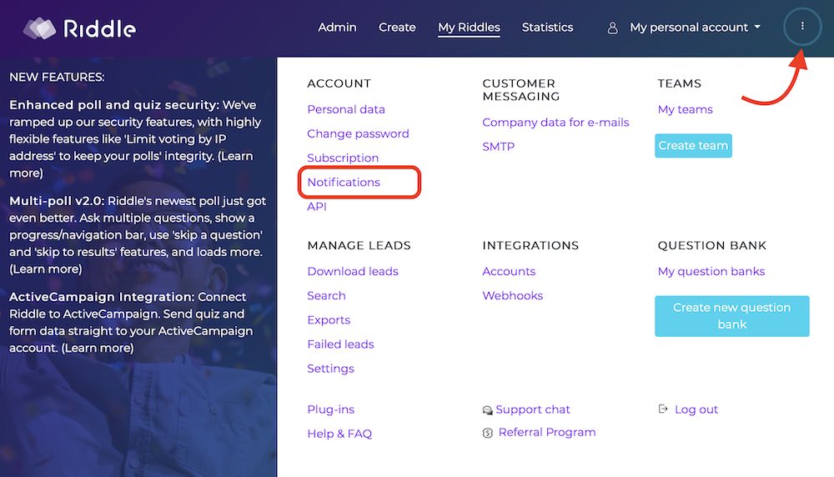Click Learn more for Multi-poll v2.0
The height and width of the screenshot is (477, 834).
(x=46, y=269)
